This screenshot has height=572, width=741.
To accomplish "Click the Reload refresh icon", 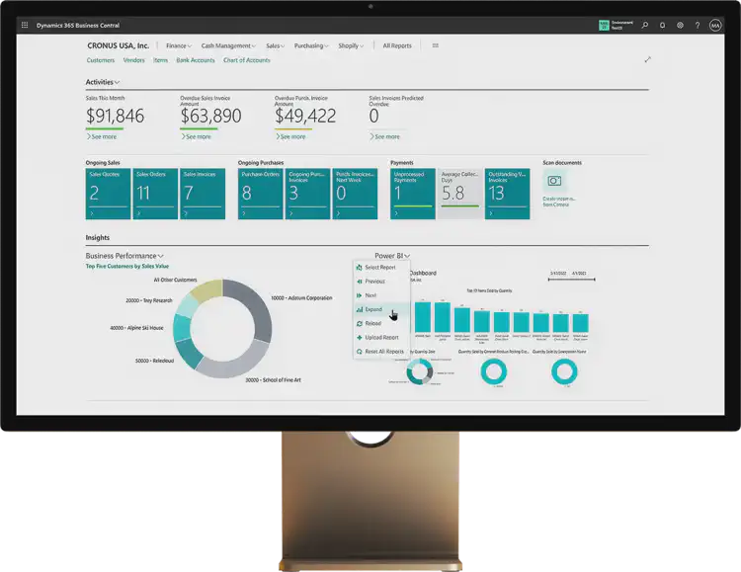I will (x=360, y=323).
